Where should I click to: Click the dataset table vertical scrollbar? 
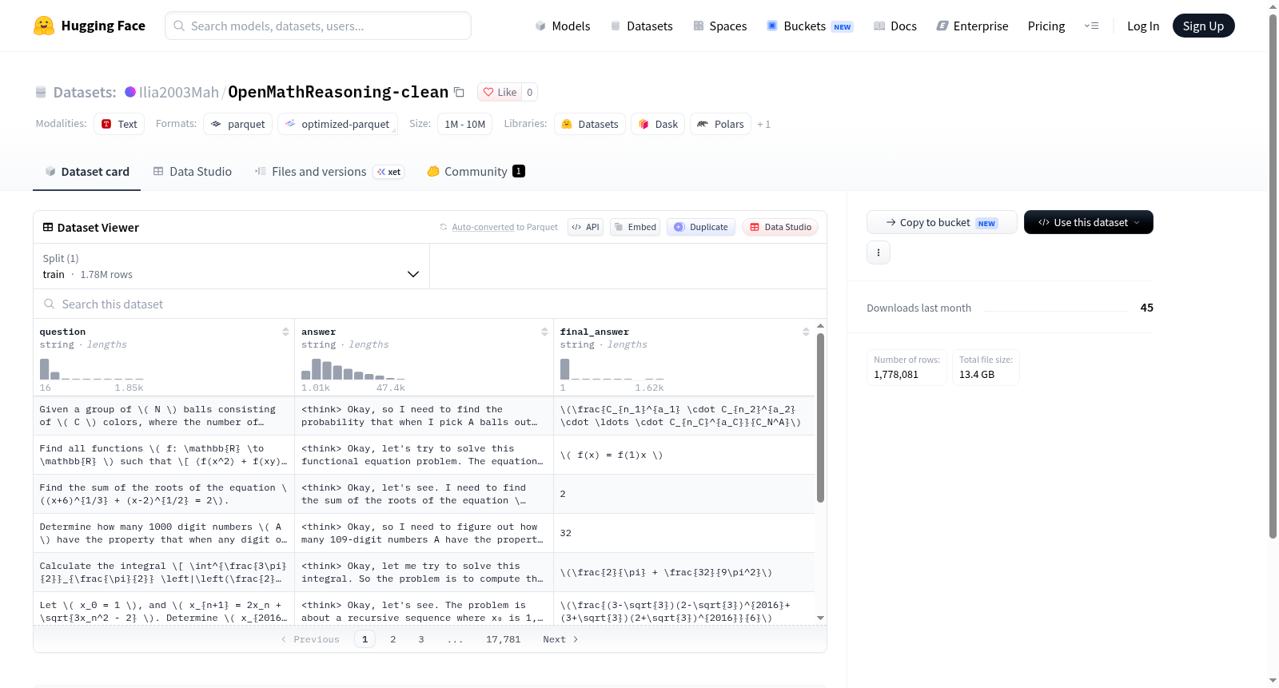tap(820, 418)
